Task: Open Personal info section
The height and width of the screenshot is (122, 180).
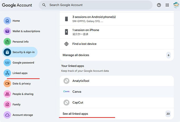Action: tap(20, 42)
